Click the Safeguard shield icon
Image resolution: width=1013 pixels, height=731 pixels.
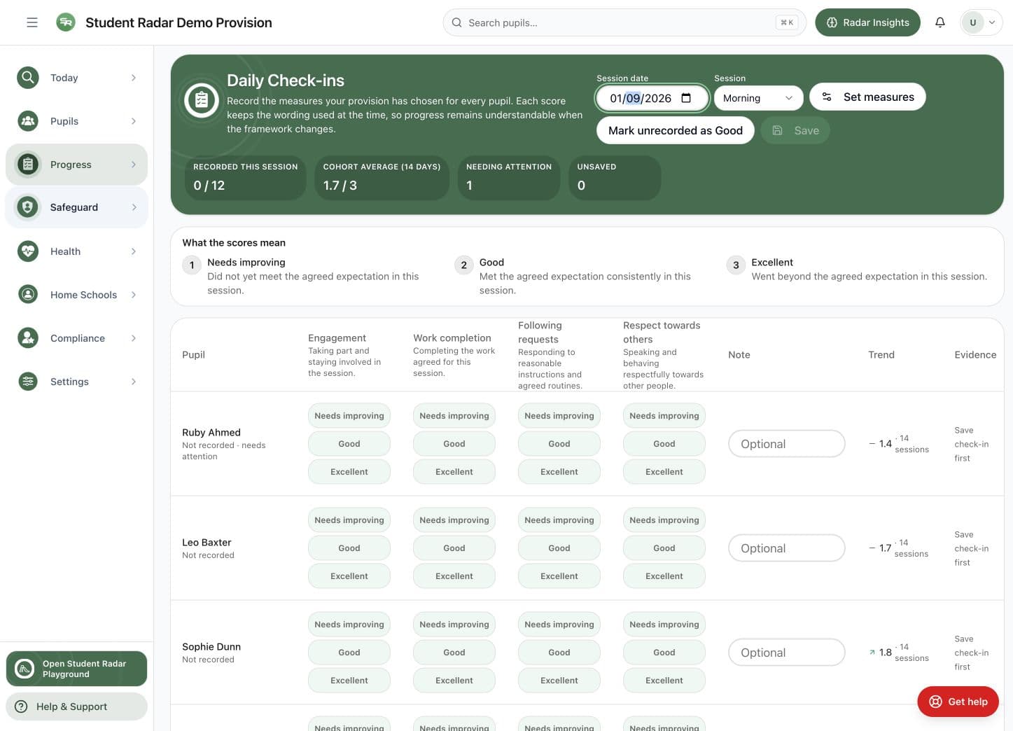(28, 207)
